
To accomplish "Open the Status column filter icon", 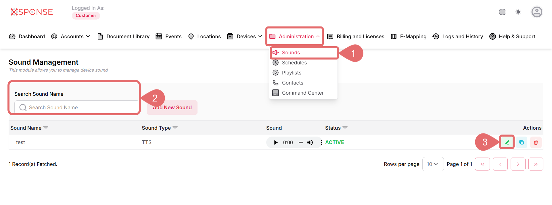I will [x=345, y=128].
